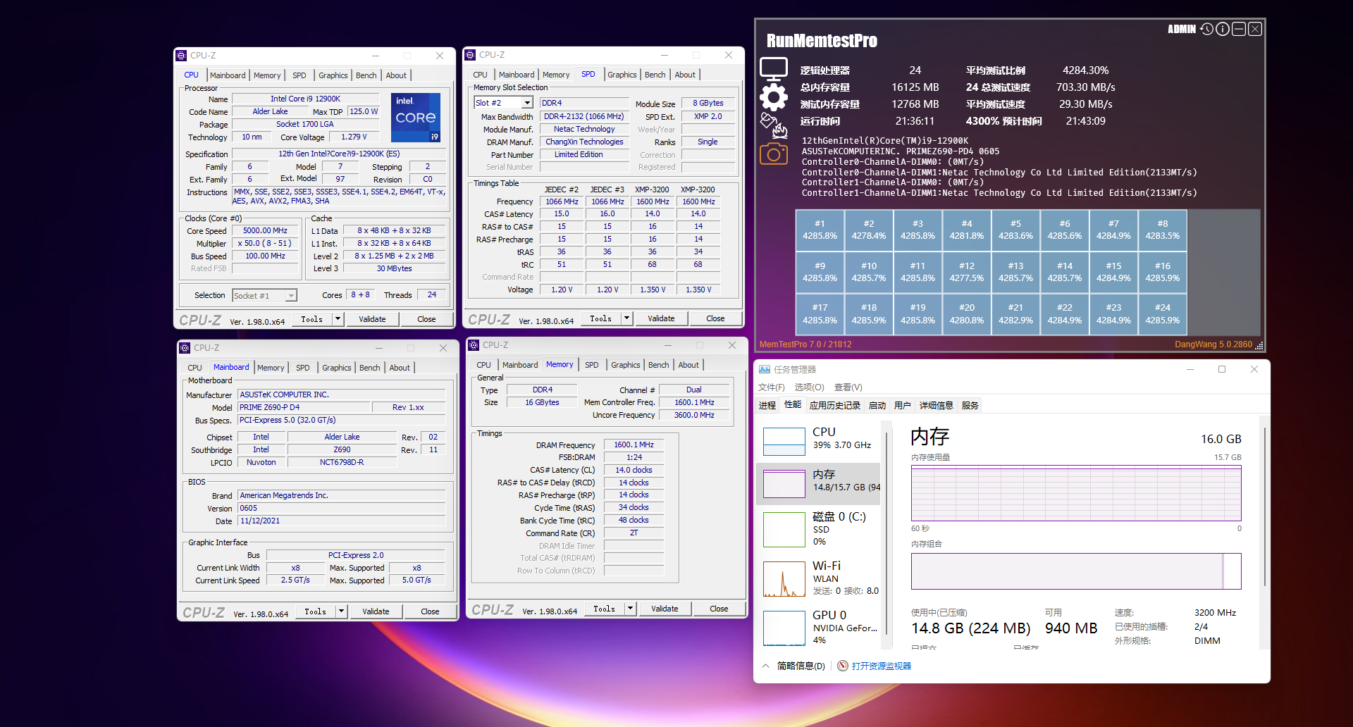
Task: Click the paint bucket and fire icon
Action: pos(773,125)
